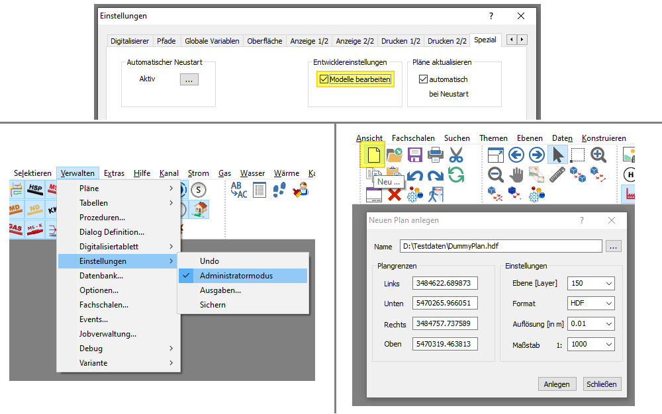This screenshot has height=414, width=662.
Task: Select the ruler measure tool
Action: pyautogui.click(x=557, y=175)
